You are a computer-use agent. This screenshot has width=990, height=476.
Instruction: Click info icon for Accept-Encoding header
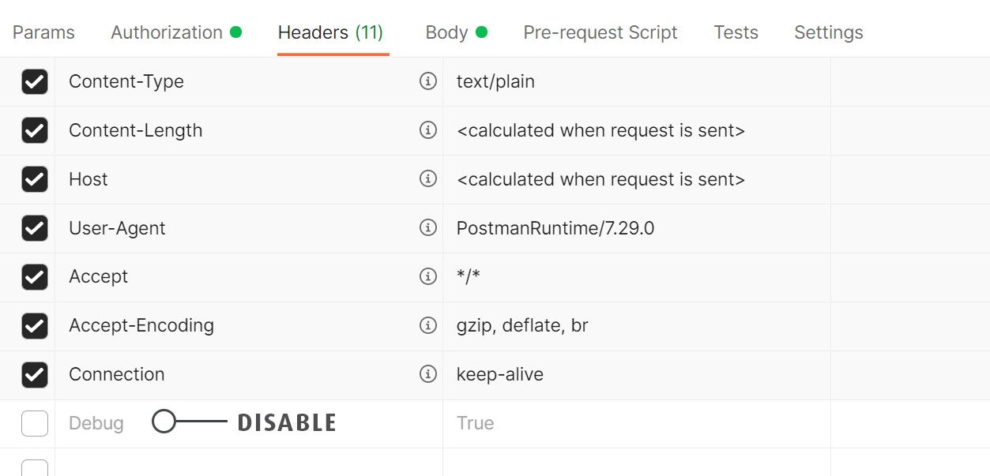(x=427, y=325)
